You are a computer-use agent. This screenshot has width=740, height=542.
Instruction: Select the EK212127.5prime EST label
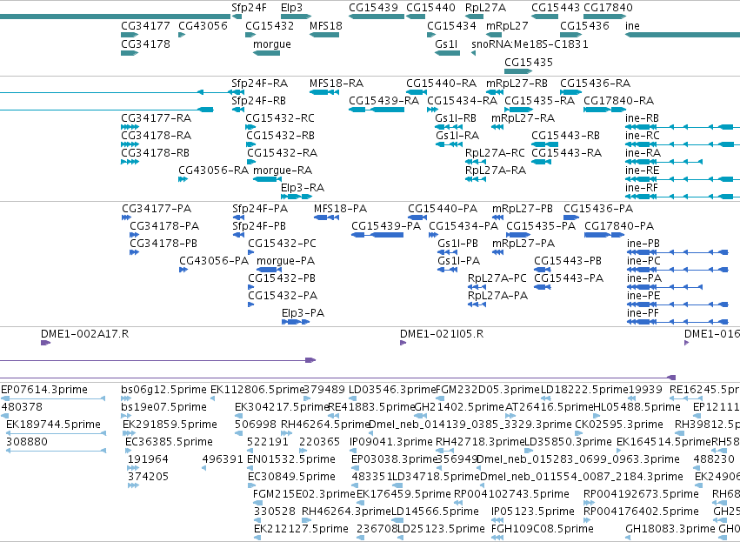coord(301,529)
